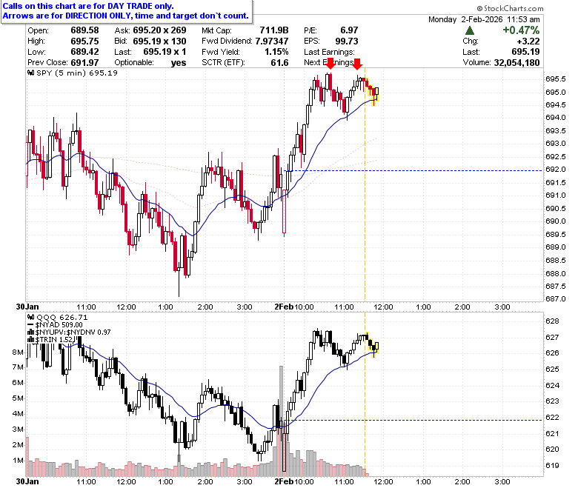Click the Last Earnings label
The image size is (578, 488).
click(x=329, y=52)
